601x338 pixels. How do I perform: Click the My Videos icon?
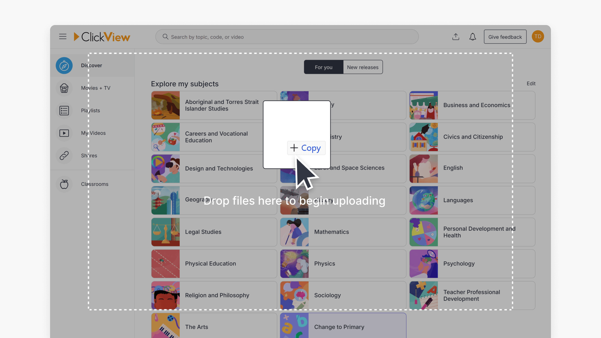pos(64,133)
